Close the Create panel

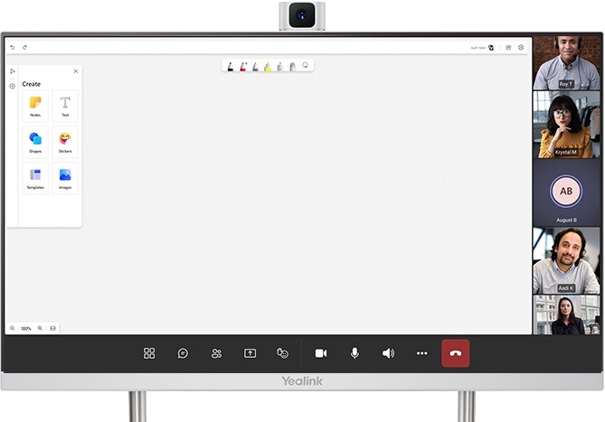(x=75, y=71)
